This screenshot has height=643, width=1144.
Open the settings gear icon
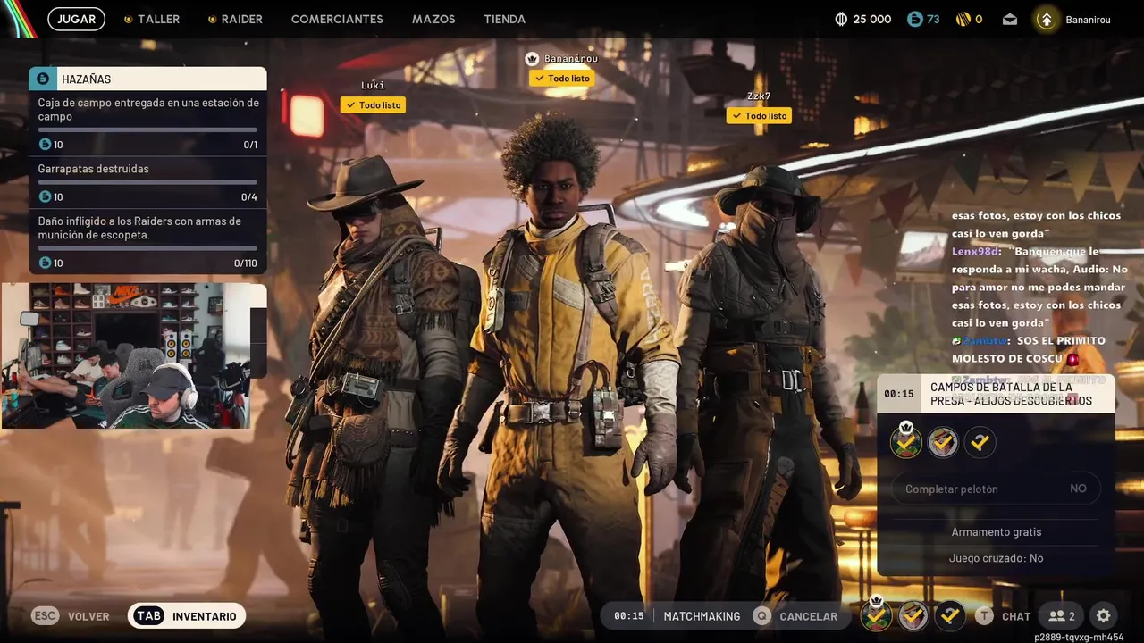pos(1104,616)
